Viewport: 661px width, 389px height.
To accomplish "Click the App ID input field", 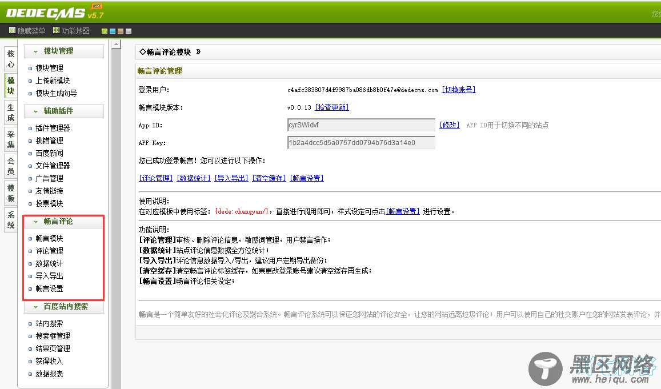I will [361, 125].
